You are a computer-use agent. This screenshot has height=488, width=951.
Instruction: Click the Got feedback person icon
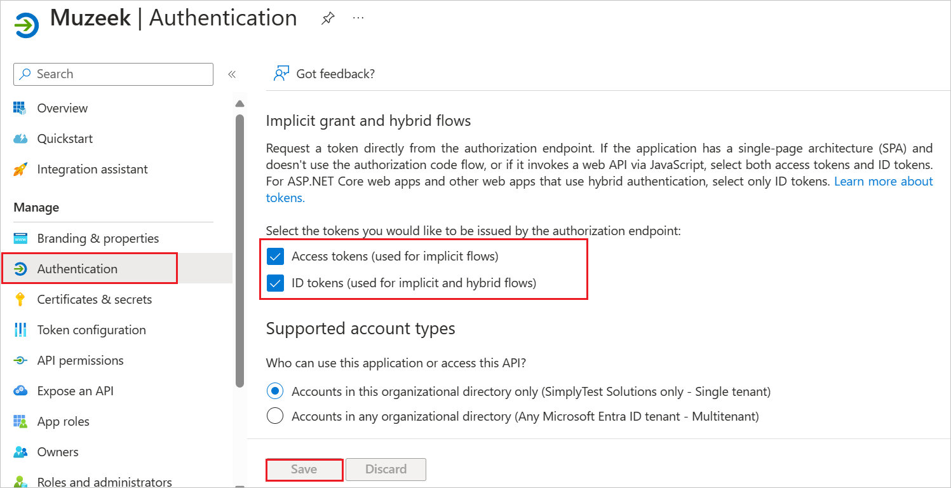pyautogui.click(x=281, y=74)
